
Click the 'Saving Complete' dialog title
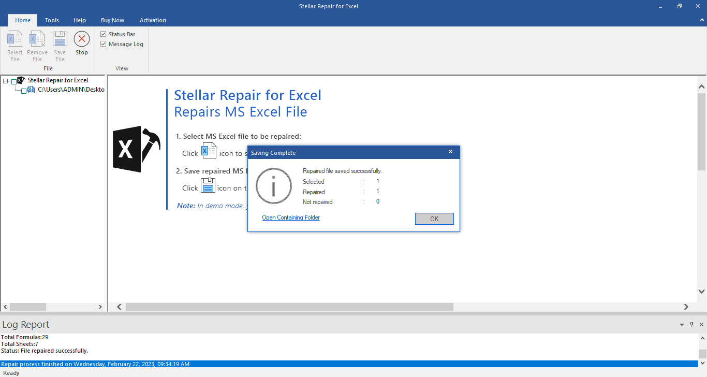(273, 153)
